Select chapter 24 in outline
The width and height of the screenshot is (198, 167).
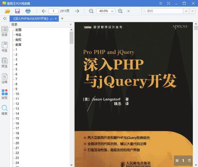click(17, 163)
